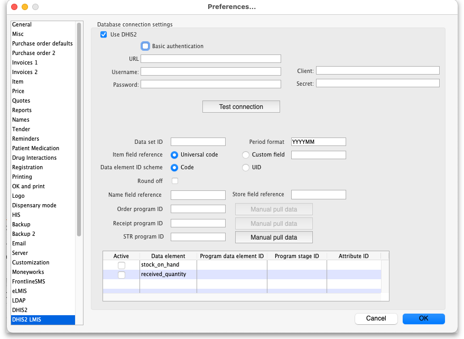464x339 pixels.
Task: Toggle the Round off checkbox
Action: [175, 181]
